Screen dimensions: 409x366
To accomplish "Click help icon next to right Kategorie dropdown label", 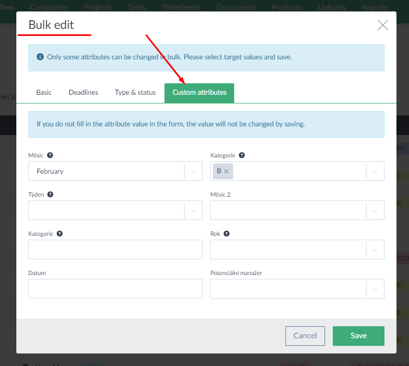I will pos(242,155).
